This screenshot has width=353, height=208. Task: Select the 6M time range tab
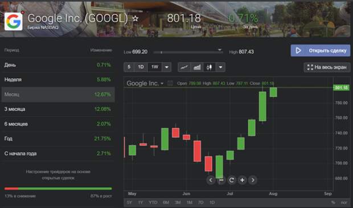166,202
